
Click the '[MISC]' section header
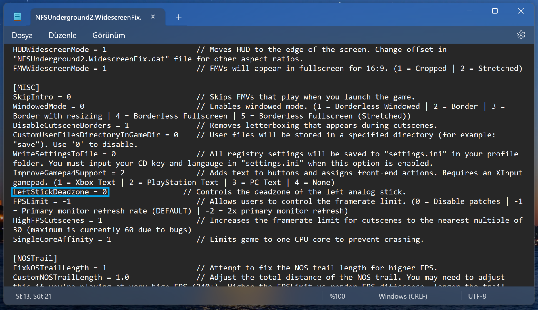[x=26, y=87]
